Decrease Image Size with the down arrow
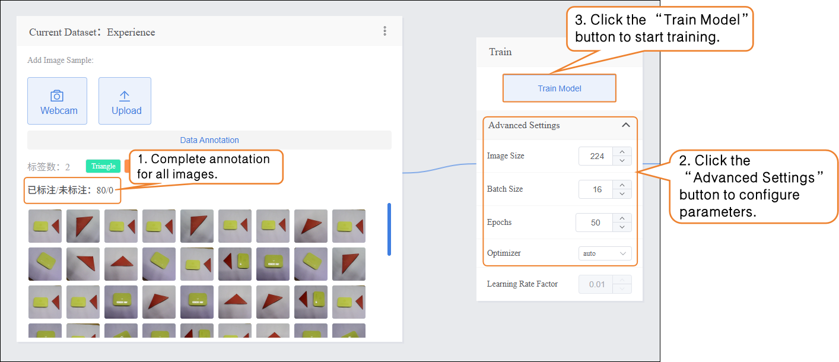 point(622,160)
